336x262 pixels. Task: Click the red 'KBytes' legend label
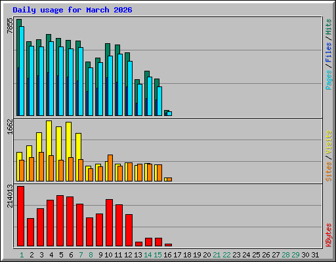tap(329, 235)
